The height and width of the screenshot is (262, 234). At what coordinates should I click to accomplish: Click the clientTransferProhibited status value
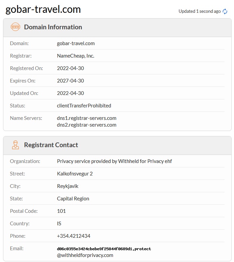pos(84,106)
